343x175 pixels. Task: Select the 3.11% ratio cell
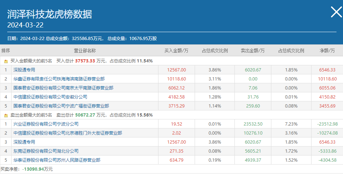215,79
